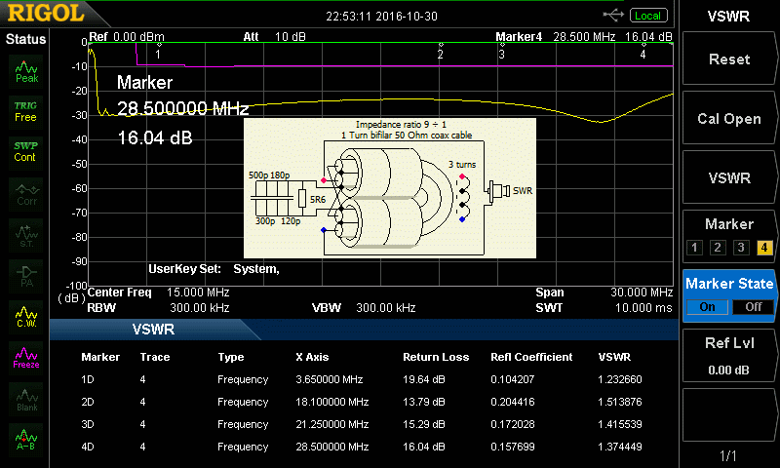
Task: Click the green Local indicator
Action: [x=647, y=16]
